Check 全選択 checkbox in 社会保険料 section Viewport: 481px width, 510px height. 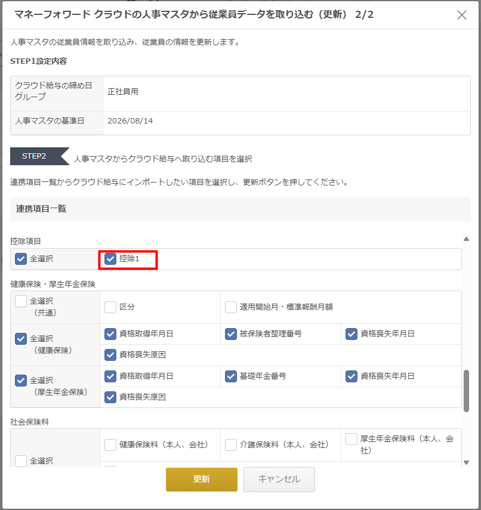(x=21, y=461)
